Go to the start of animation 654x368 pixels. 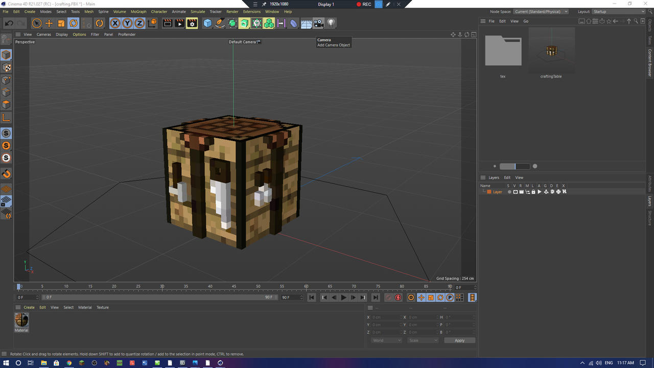pyautogui.click(x=312, y=297)
